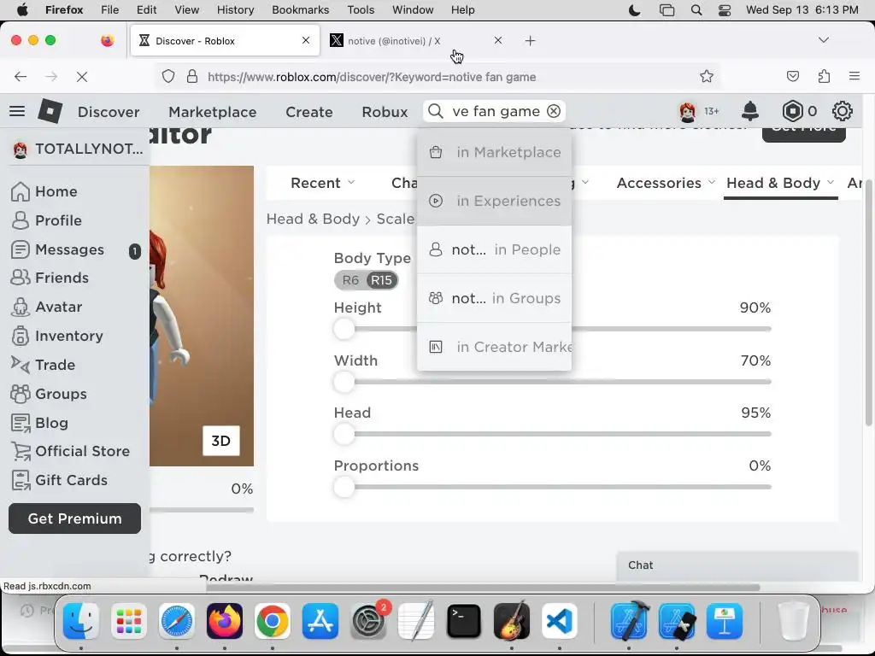Click the Head slider handle
Screen dimensions: 875x656
click(344, 433)
